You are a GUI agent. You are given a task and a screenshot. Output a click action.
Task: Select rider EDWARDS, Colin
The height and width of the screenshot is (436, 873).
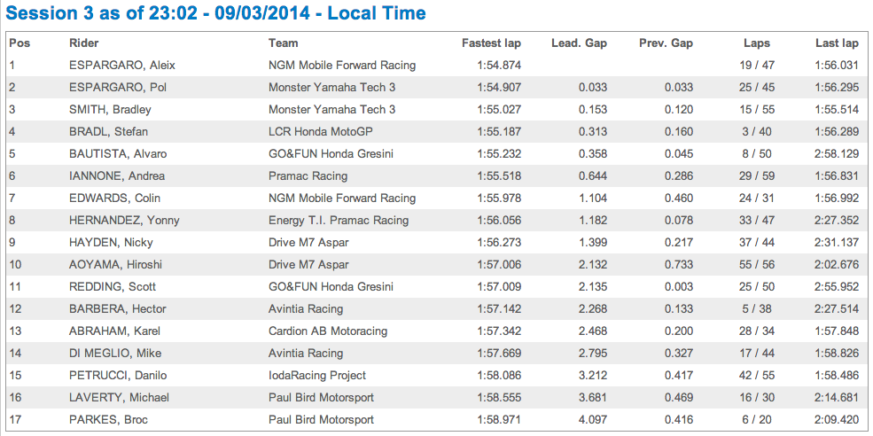click(115, 199)
